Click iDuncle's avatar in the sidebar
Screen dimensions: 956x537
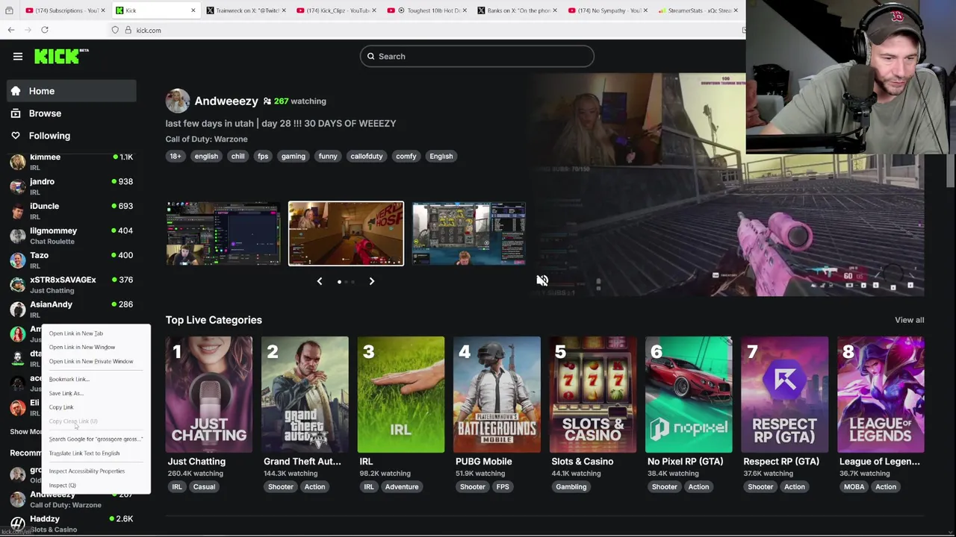pyautogui.click(x=18, y=212)
